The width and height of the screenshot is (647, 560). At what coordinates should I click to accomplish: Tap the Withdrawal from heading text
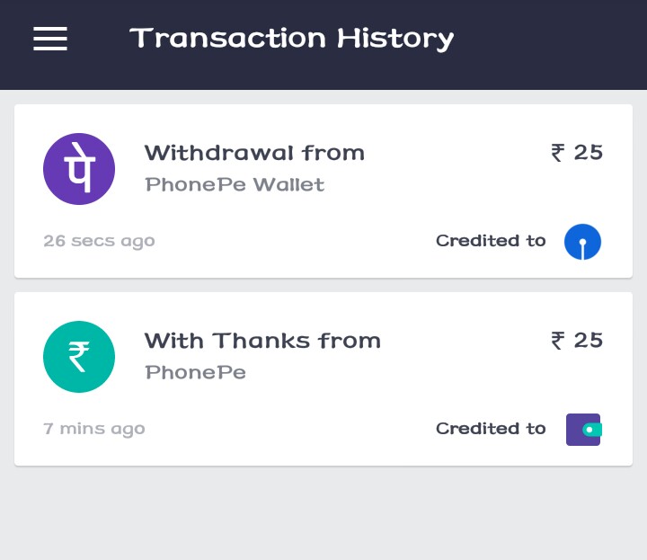pos(254,153)
